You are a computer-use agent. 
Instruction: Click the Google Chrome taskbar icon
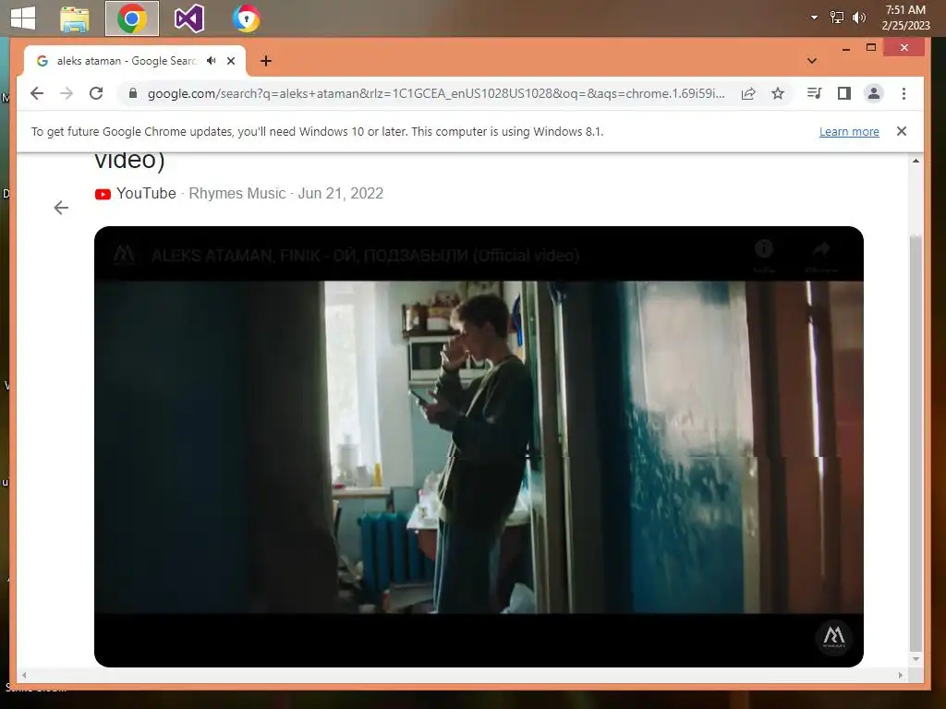(132, 18)
